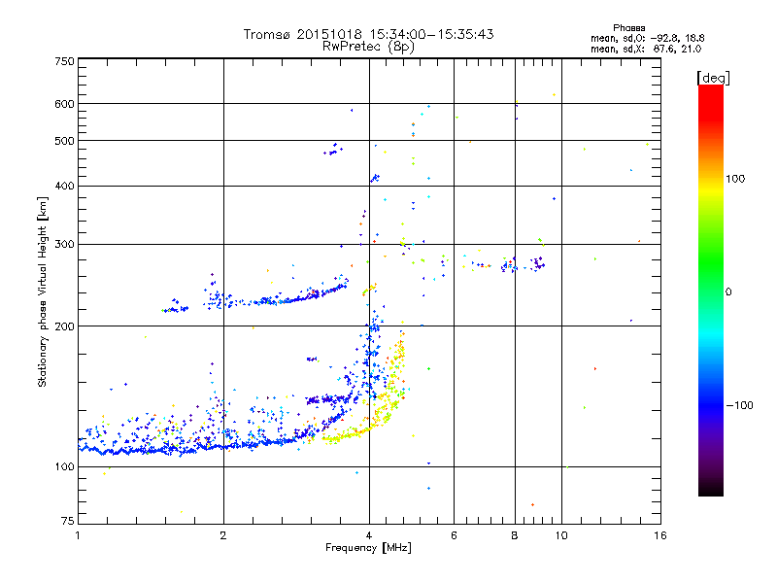Click the 10 tick label on the frequency axis
The width and height of the screenshot is (777, 583).
[x=561, y=535]
